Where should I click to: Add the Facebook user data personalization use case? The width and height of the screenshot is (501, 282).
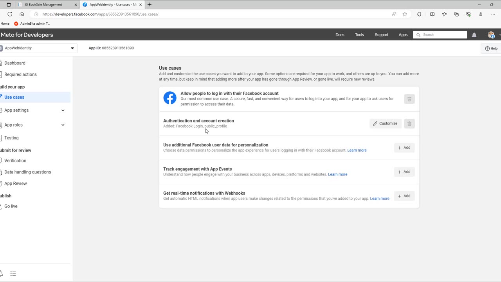pyautogui.click(x=404, y=148)
